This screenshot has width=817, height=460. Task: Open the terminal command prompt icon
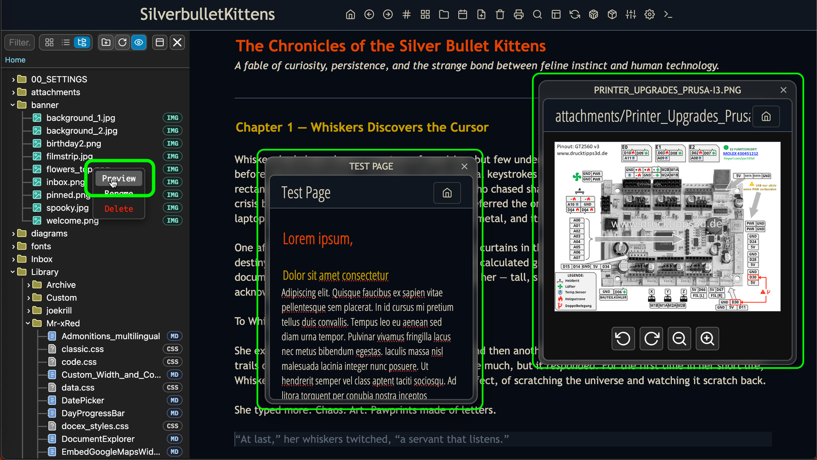pos(668,14)
